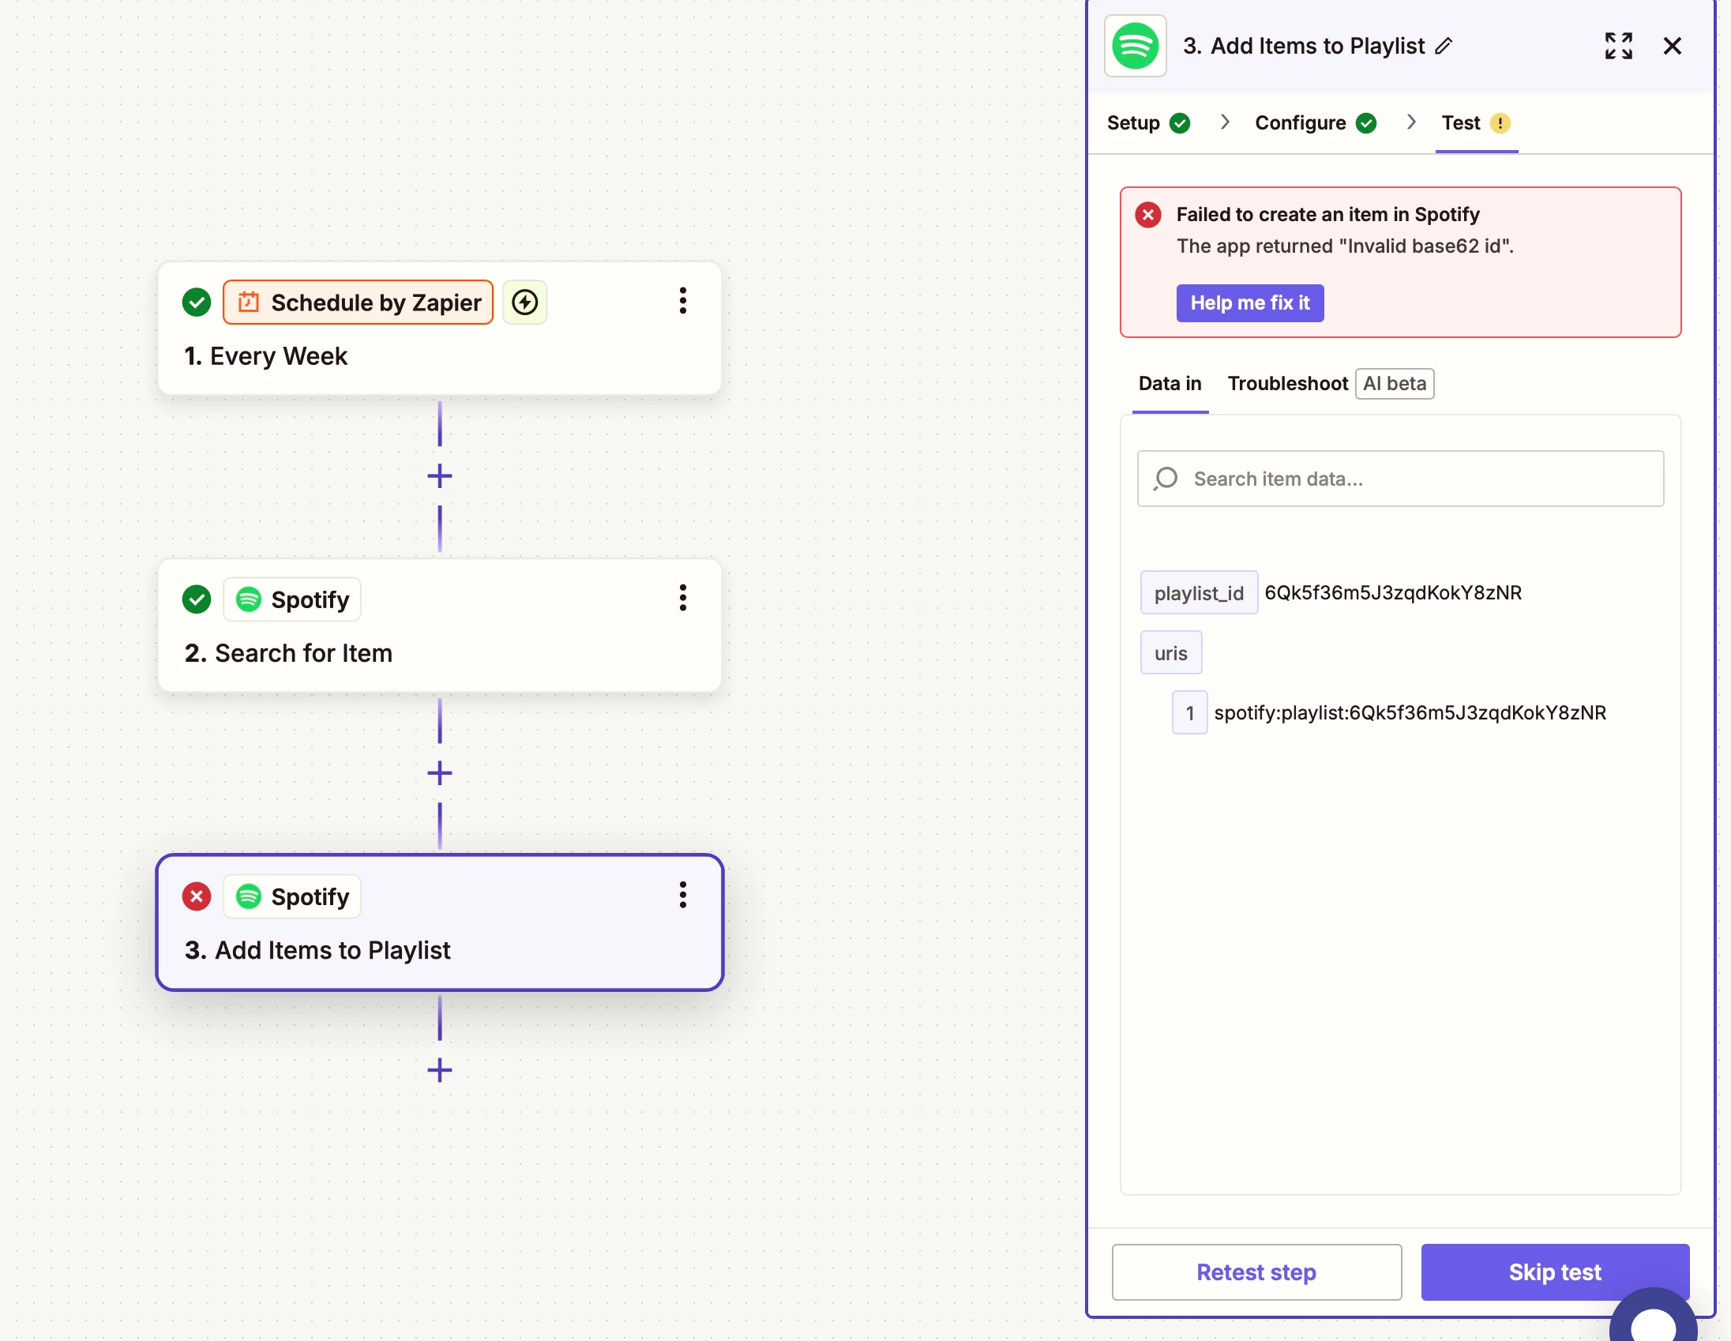Viewport: 1731px width, 1341px height.
Task: Click the uris field label
Action: [x=1170, y=653]
